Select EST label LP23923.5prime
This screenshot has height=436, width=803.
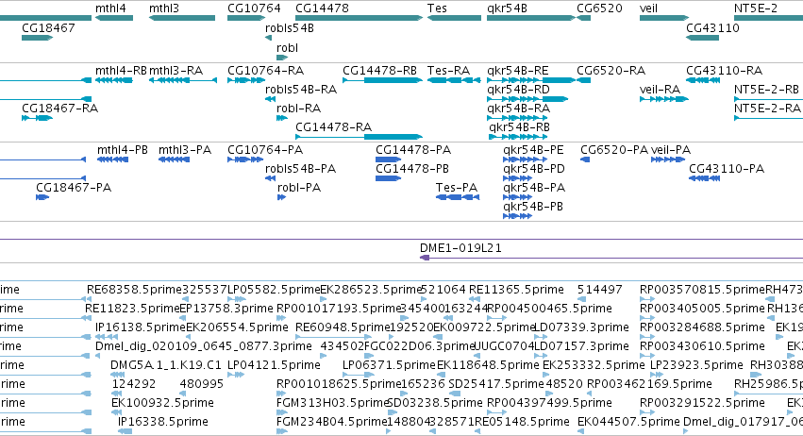pos(696,365)
